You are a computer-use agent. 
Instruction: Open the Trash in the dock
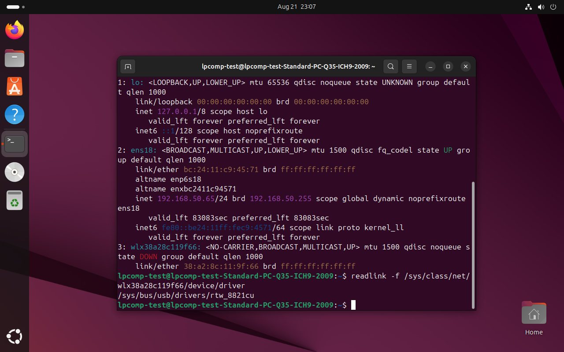(x=15, y=201)
